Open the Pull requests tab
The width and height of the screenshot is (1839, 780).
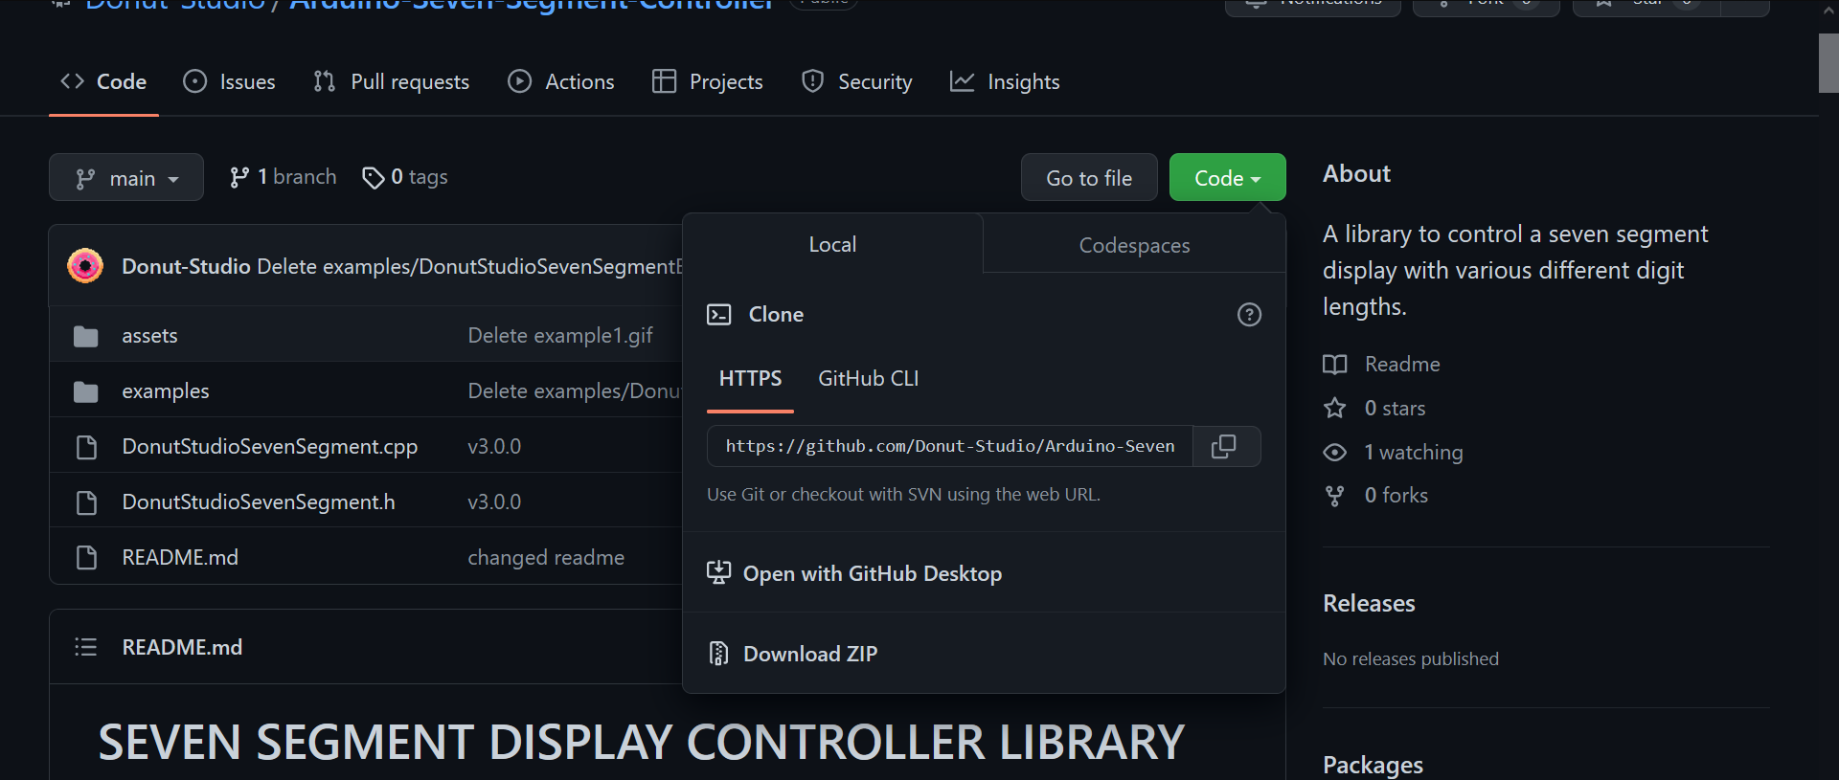coord(391,82)
